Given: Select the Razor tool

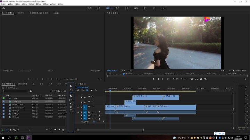Looking at the screenshot, I should tap(71, 96).
